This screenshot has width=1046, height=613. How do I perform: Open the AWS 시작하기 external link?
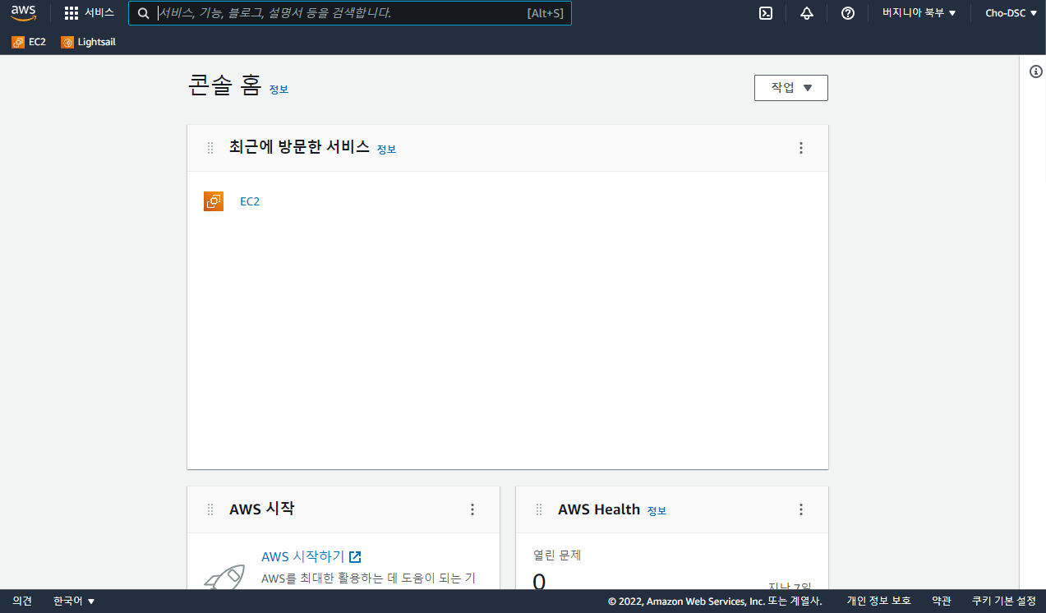[311, 557]
